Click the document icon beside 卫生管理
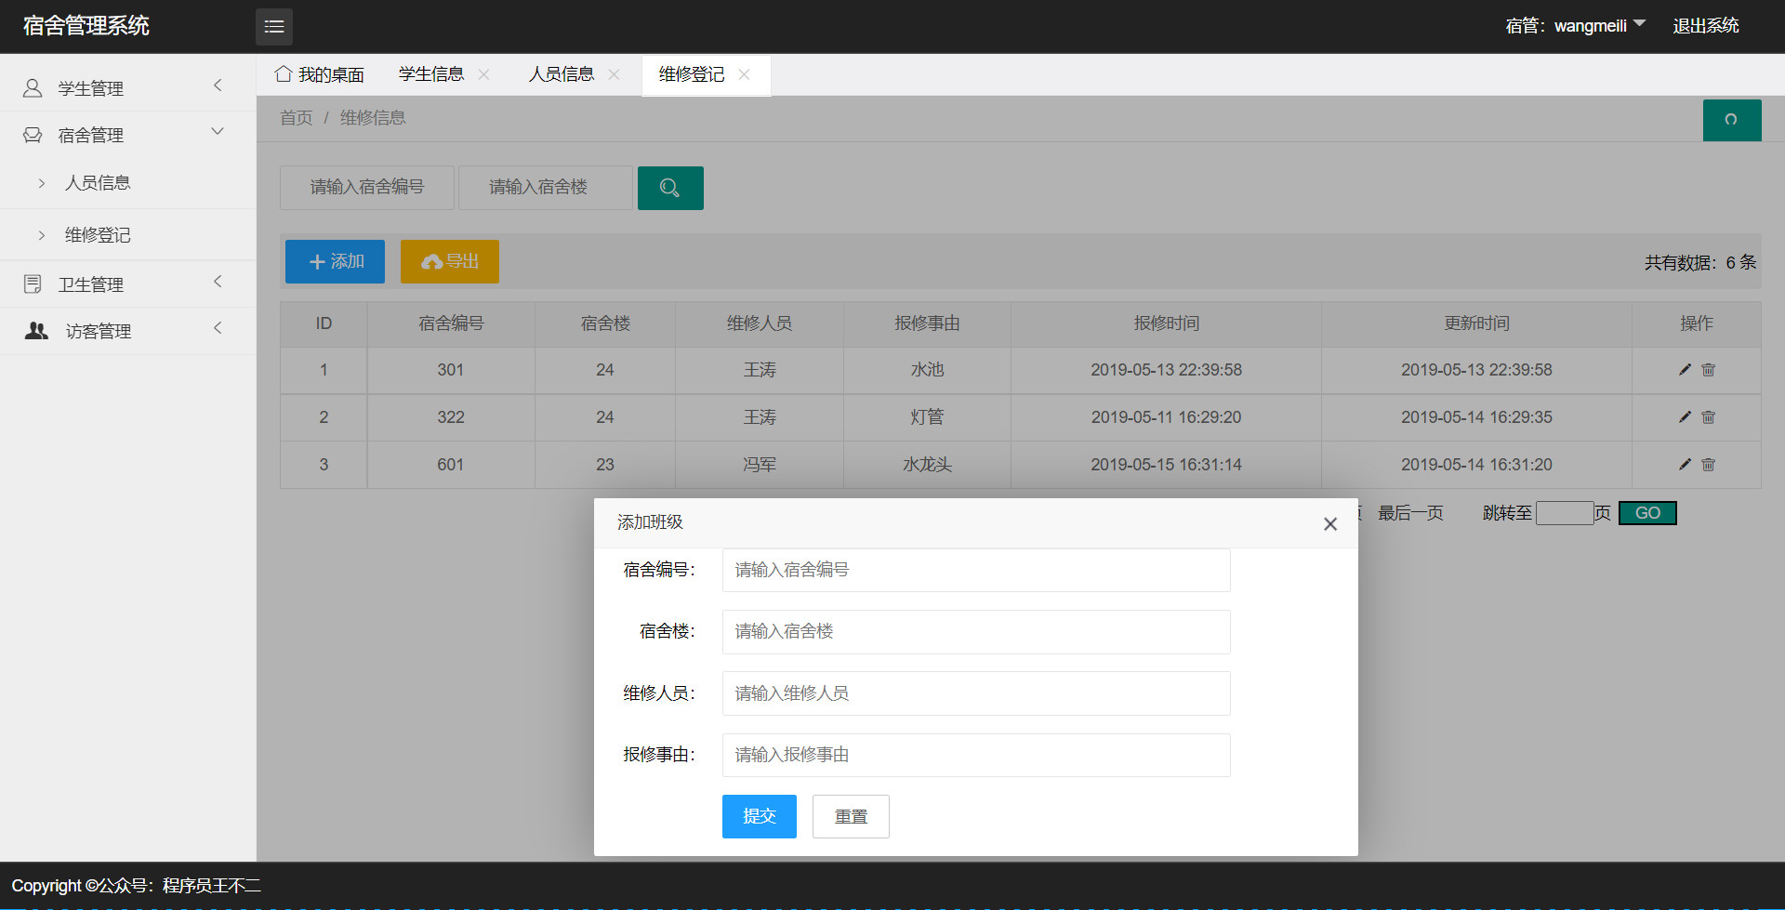Image resolution: width=1785 pixels, height=910 pixels. [x=32, y=283]
